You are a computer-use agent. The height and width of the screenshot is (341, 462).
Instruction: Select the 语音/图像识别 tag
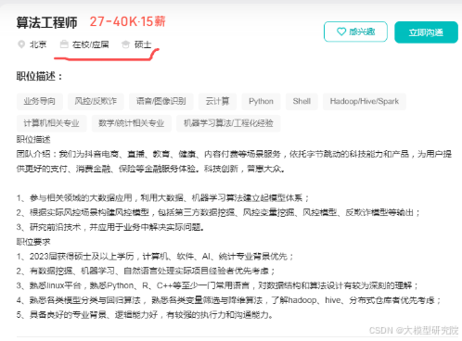tap(161, 101)
